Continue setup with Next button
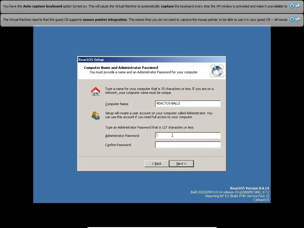Viewport: 304px width, 228px height. [x=181, y=164]
